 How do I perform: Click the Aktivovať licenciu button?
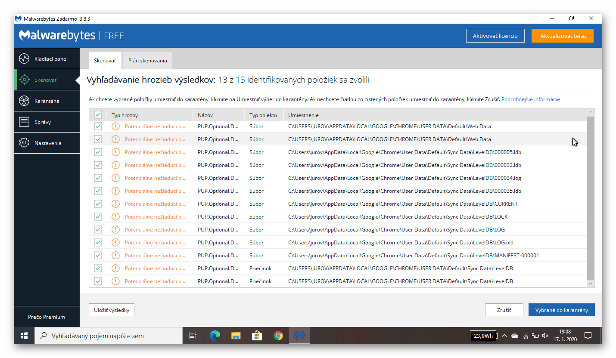coord(495,36)
